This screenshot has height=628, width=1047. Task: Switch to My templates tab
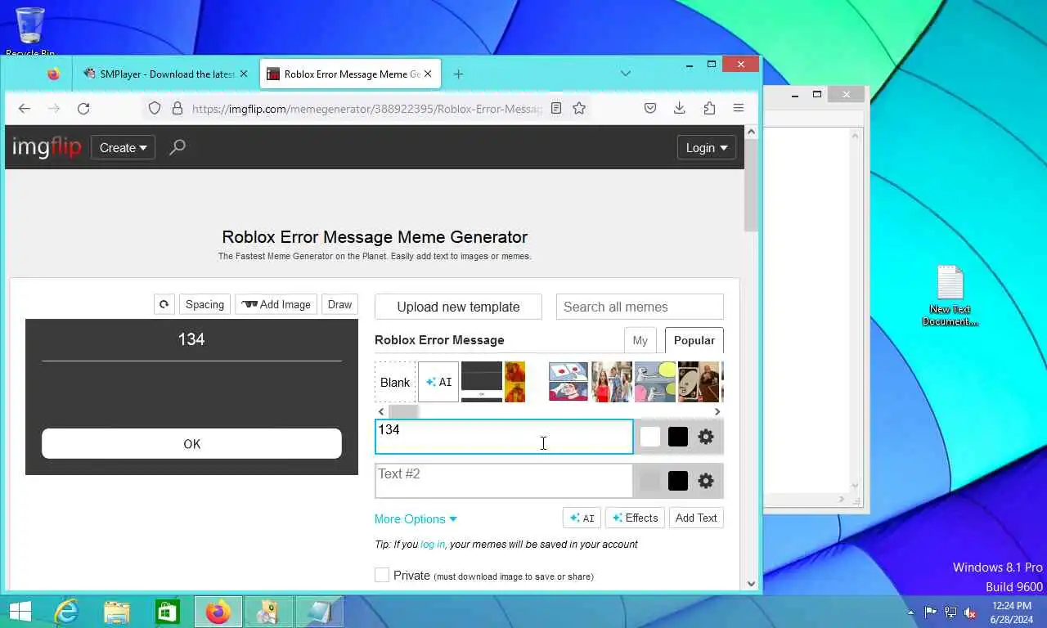[640, 340]
